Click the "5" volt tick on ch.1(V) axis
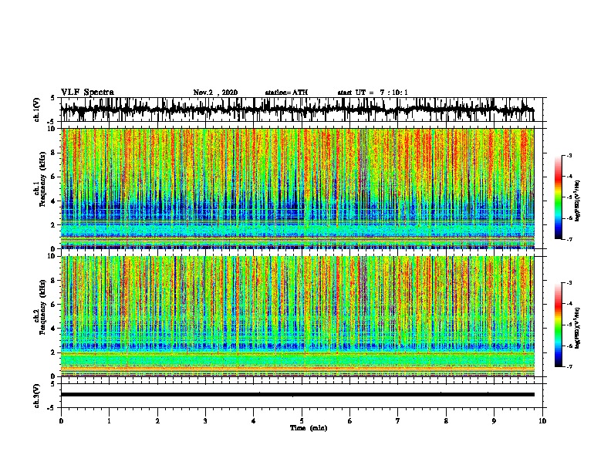The height and width of the screenshot is (472, 611). click(x=53, y=98)
